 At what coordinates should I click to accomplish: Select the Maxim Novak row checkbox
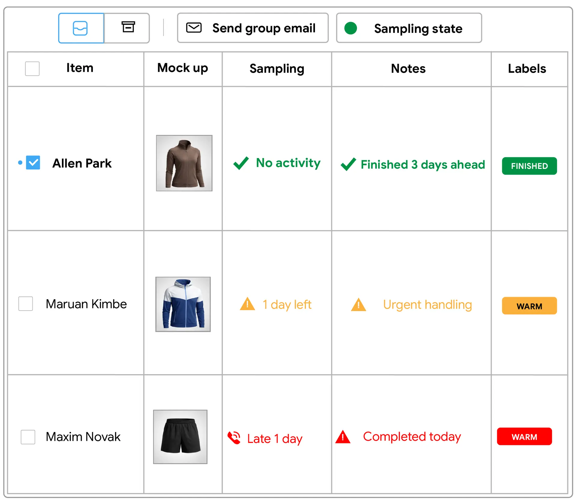[x=28, y=437]
